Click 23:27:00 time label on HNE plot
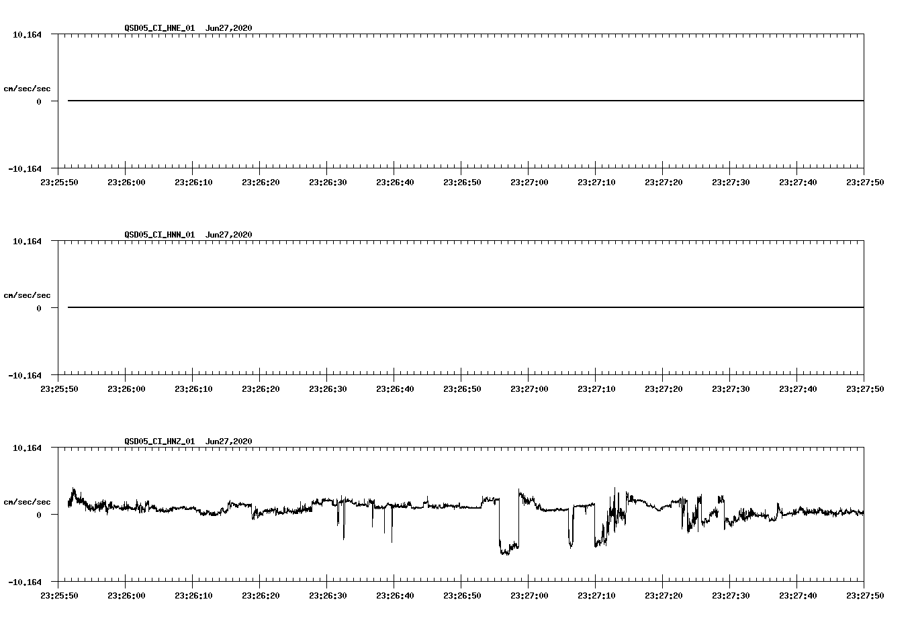The height and width of the screenshot is (620, 912). (529, 182)
